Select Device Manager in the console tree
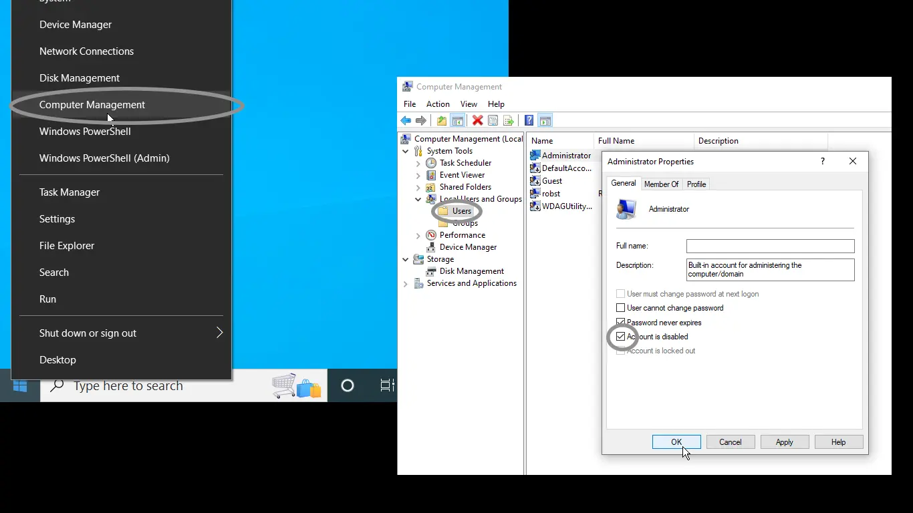Image resolution: width=913 pixels, height=513 pixels. coord(461,247)
